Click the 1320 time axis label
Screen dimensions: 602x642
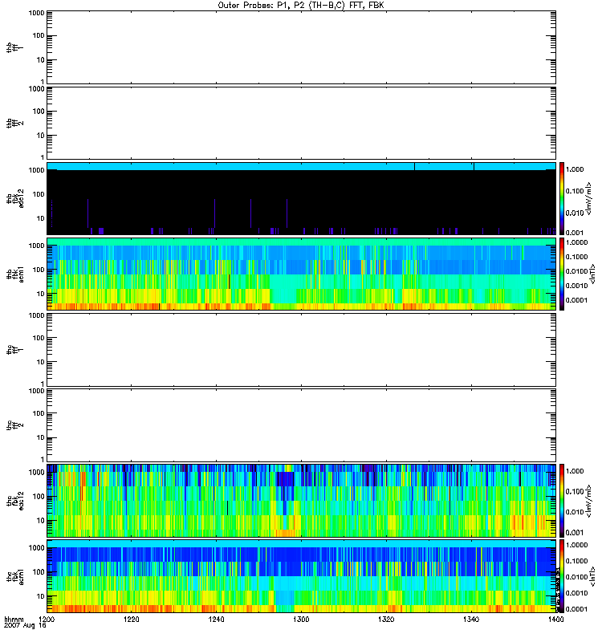point(385,621)
